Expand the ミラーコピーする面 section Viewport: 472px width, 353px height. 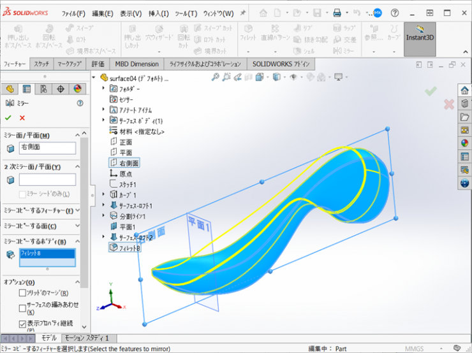coord(77,226)
